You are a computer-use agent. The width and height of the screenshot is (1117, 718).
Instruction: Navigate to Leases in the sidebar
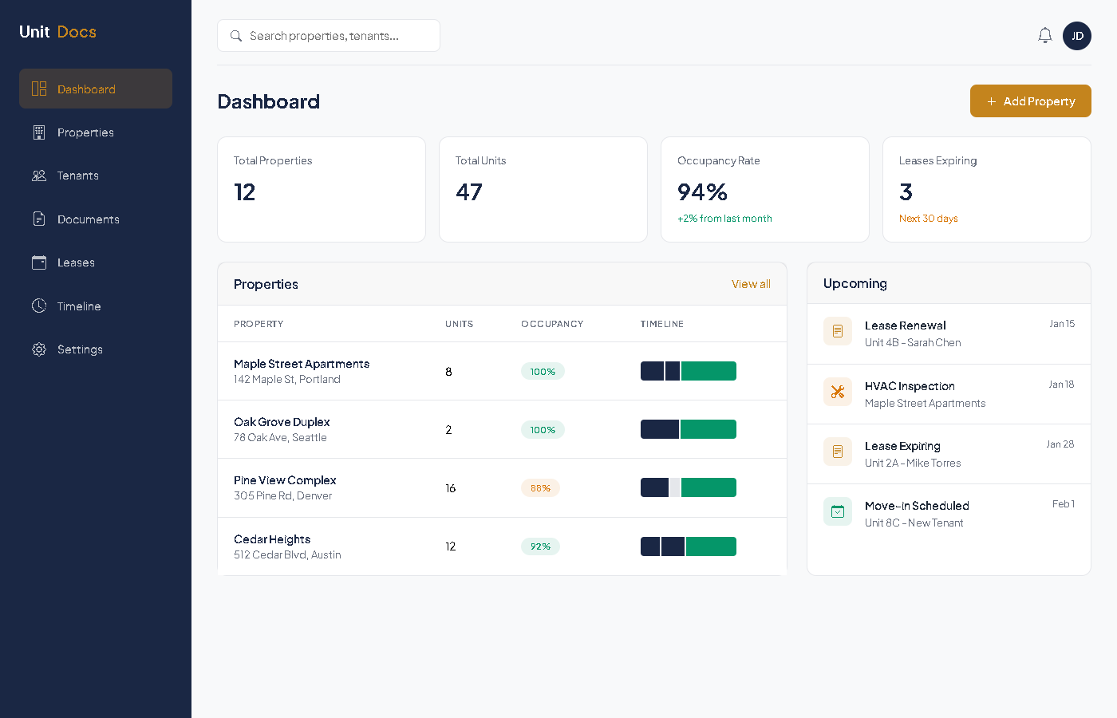coord(76,262)
